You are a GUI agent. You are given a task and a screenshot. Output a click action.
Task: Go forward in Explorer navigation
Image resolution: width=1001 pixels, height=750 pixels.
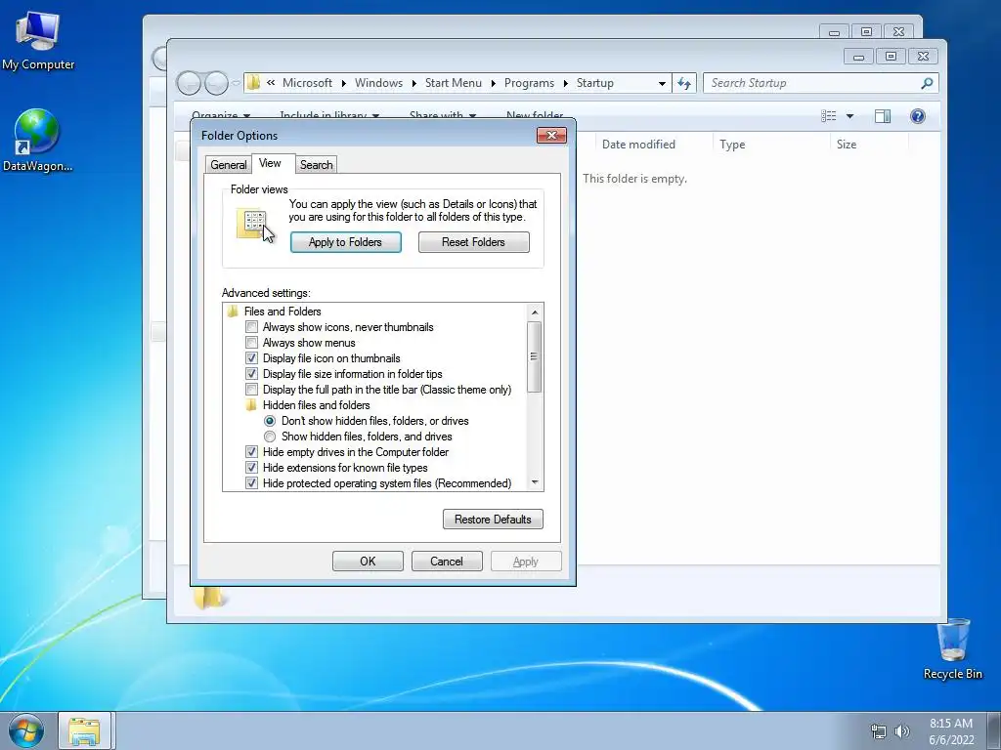click(216, 83)
